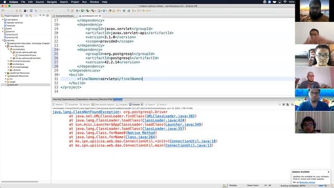Viewport: 334px width, 188px height.
Task: Select the herencia project
Action: coord(11,26)
